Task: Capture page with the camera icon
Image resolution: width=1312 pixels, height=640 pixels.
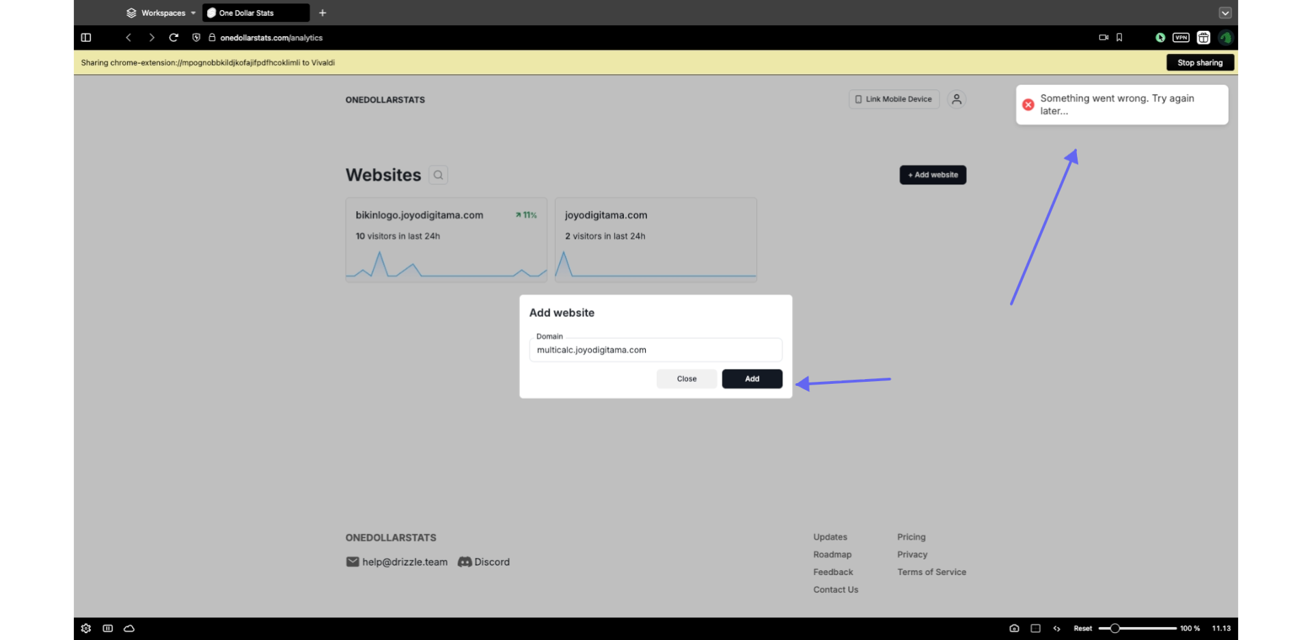Action: click(1014, 628)
